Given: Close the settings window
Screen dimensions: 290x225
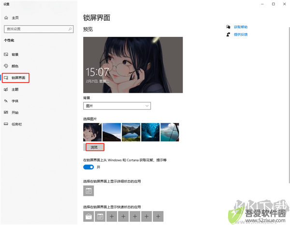Looking at the screenshot, I should click(x=285, y=4).
